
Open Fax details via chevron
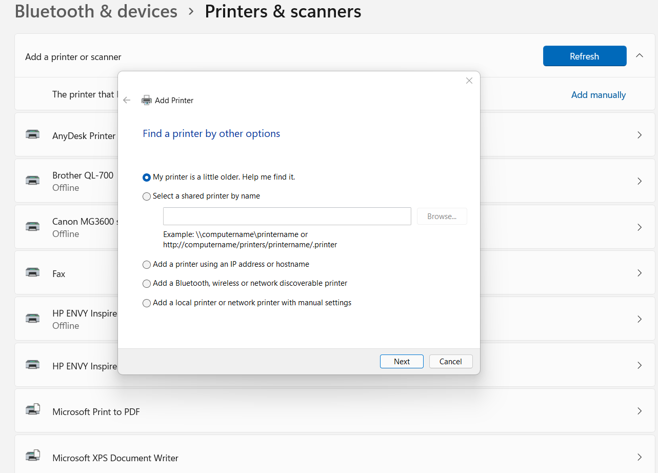point(640,273)
